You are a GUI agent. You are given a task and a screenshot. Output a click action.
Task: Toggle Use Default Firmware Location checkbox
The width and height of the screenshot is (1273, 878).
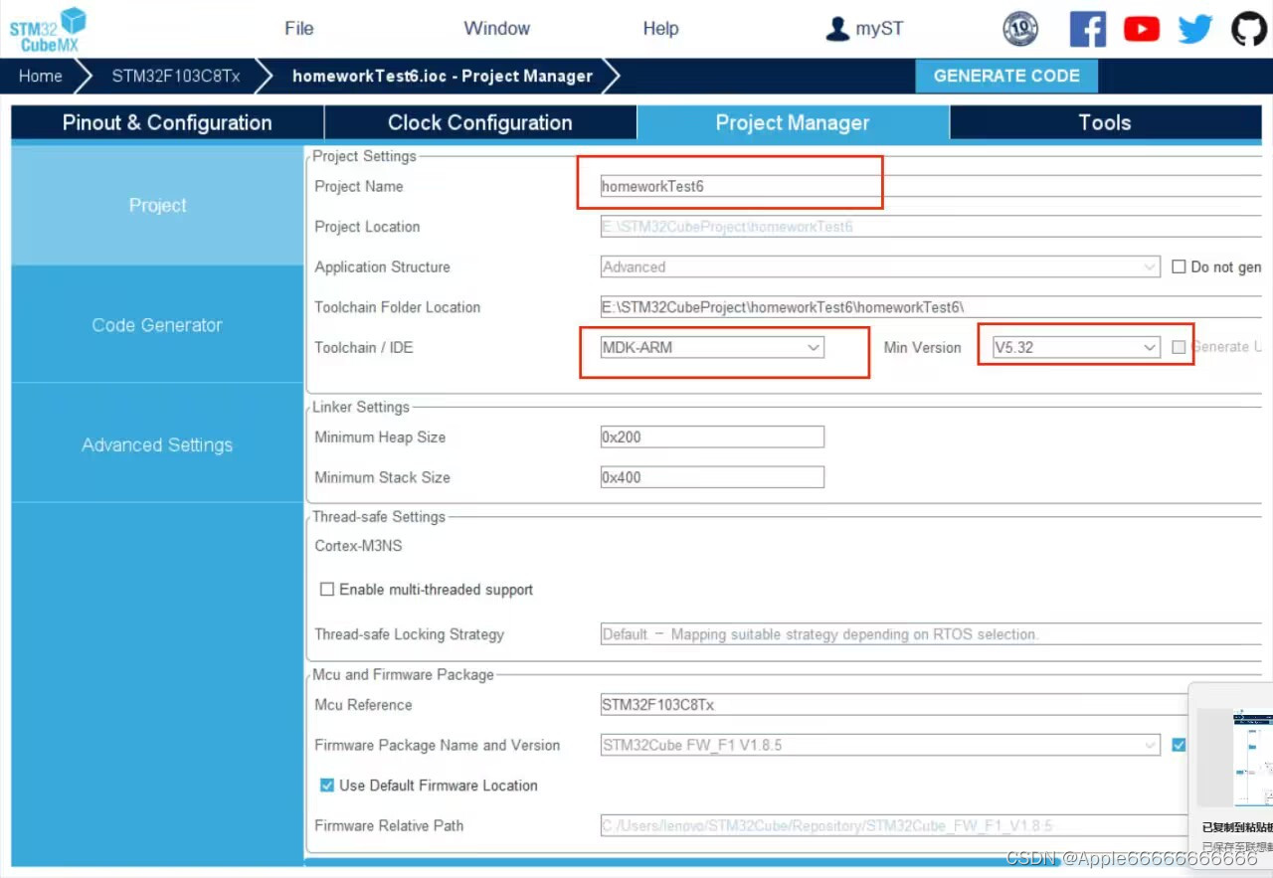coord(326,786)
